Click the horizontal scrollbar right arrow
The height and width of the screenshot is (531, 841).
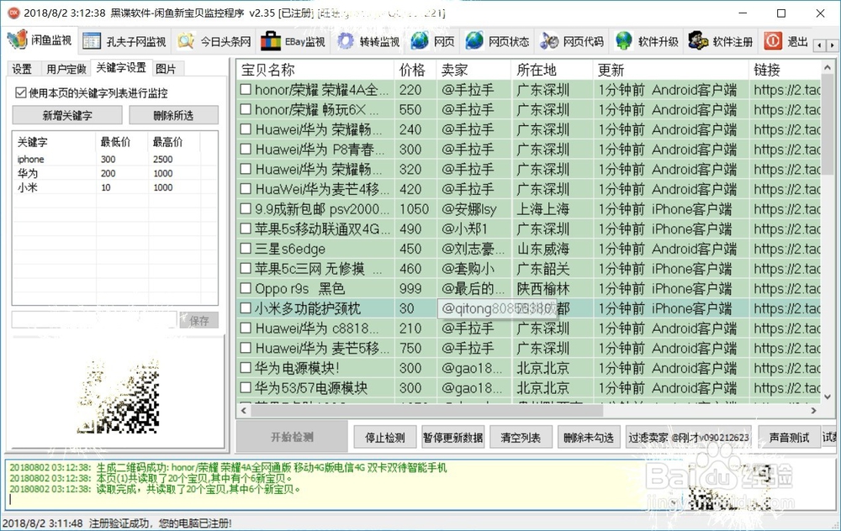pyautogui.click(x=813, y=411)
